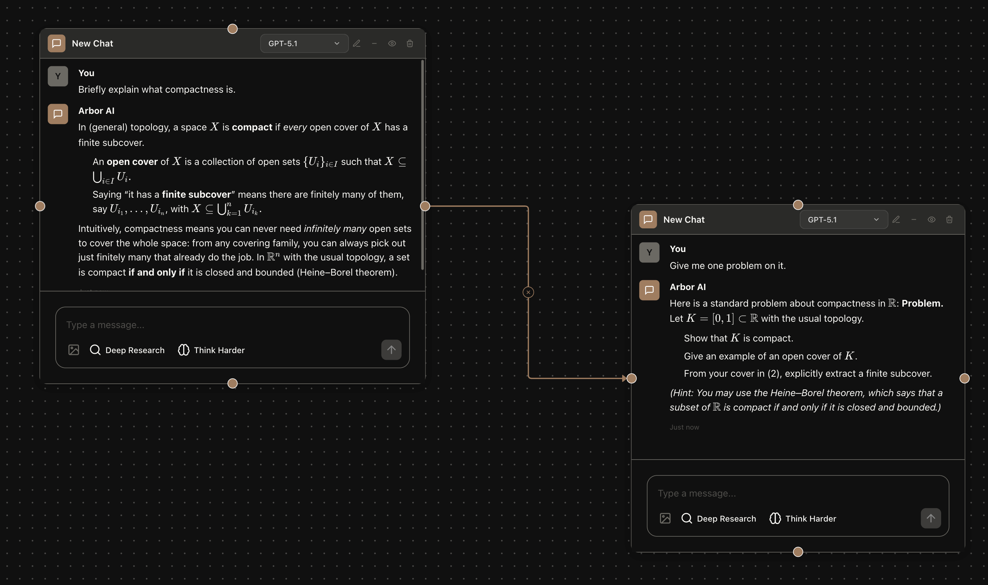The width and height of the screenshot is (988, 585).
Task: Remove the chat connection via X button
Action: click(528, 292)
